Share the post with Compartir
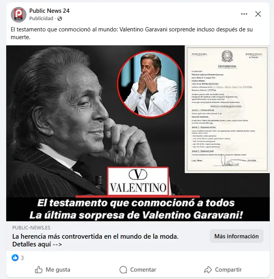274x279 pixels. (223, 270)
